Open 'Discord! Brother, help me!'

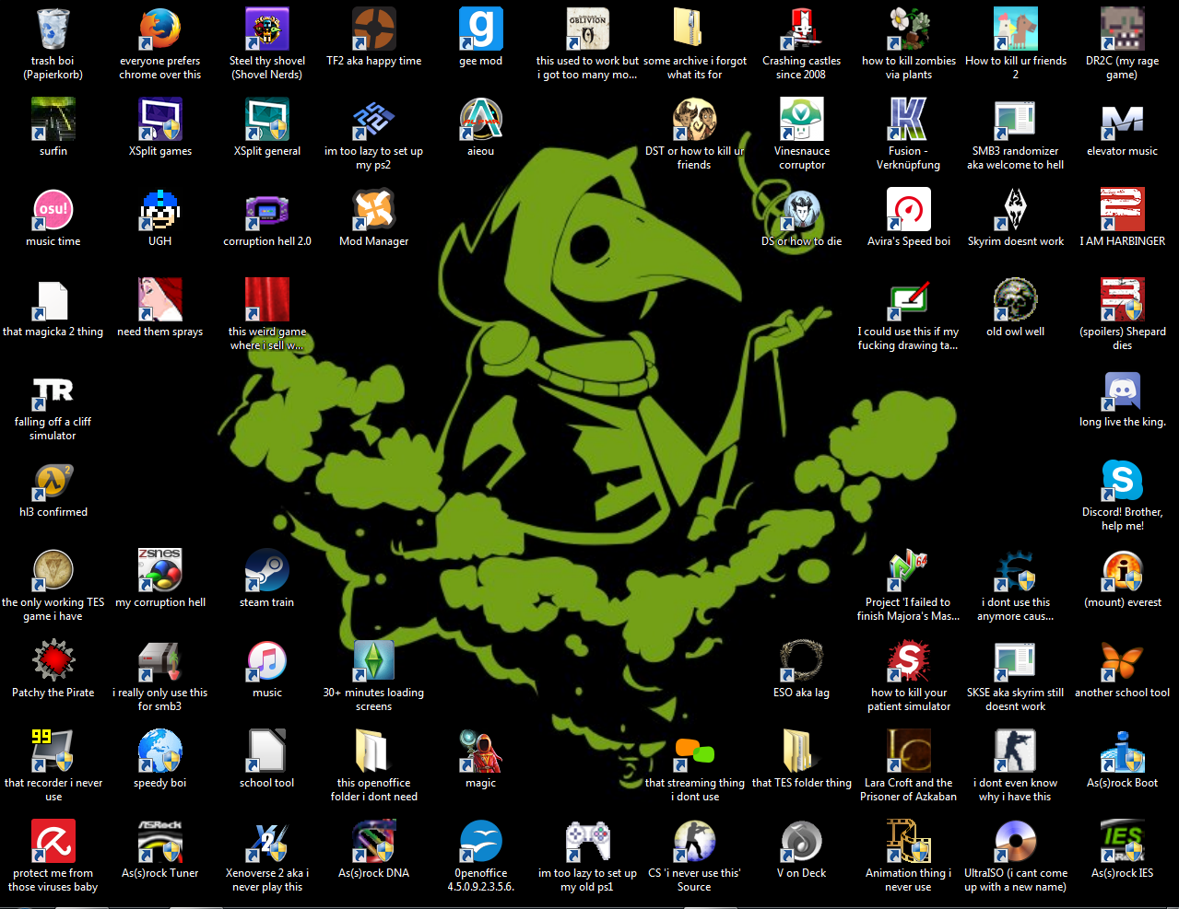tap(1122, 480)
